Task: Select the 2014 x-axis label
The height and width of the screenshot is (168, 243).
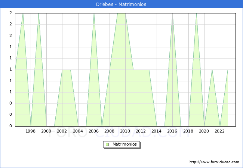Action: tap(156, 131)
